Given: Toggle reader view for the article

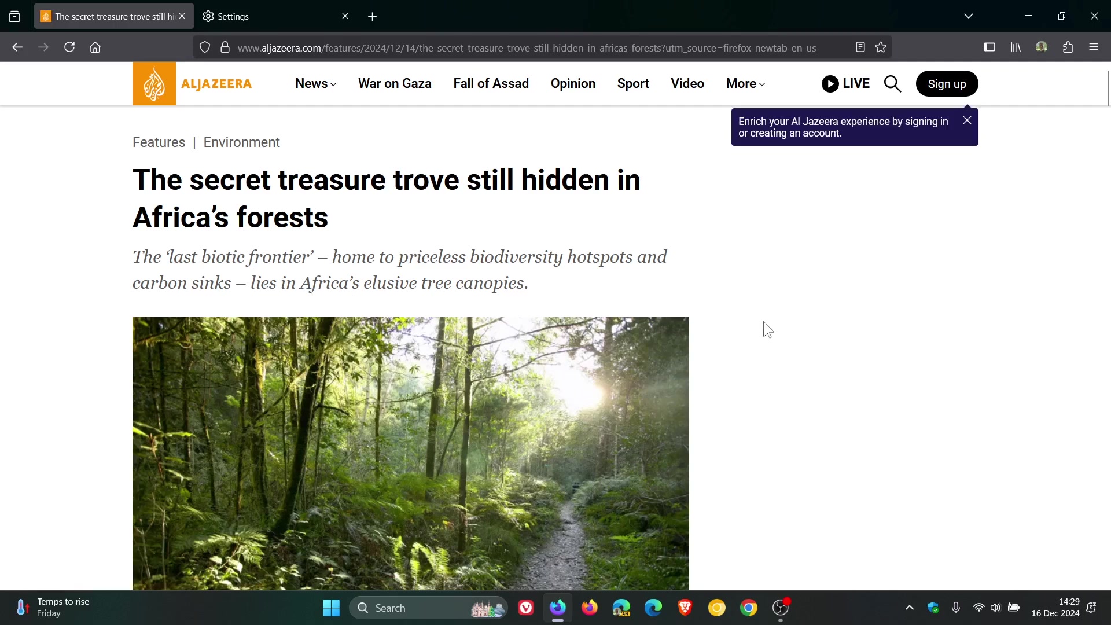Looking at the screenshot, I should point(860,47).
